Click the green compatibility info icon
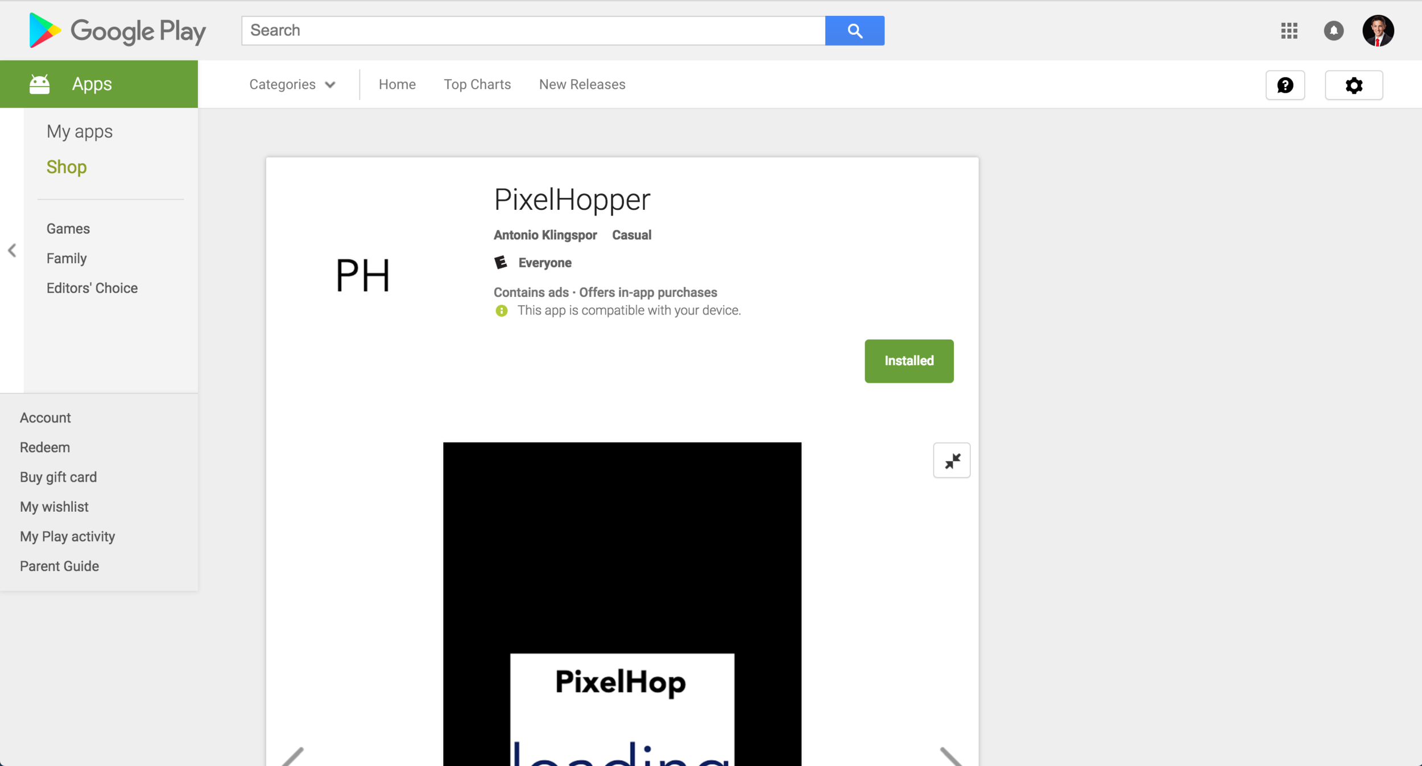Viewport: 1422px width, 766px height. pyautogui.click(x=501, y=310)
